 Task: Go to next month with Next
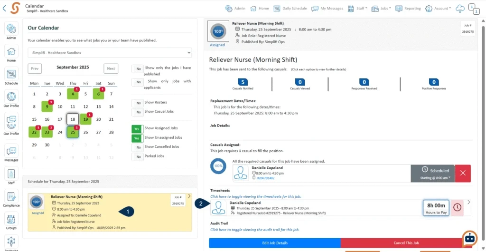(x=111, y=68)
